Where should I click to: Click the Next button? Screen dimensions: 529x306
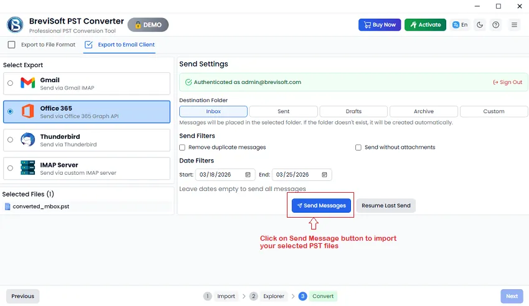coord(512,296)
